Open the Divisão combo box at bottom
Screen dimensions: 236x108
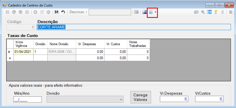(x=85, y=99)
